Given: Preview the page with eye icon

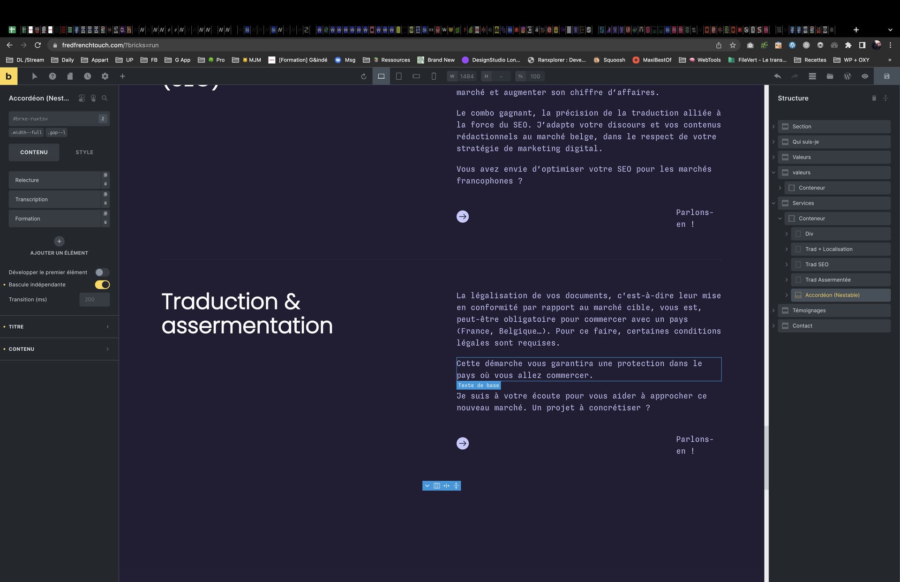Looking at the screenshot, I should click(865, 76).
